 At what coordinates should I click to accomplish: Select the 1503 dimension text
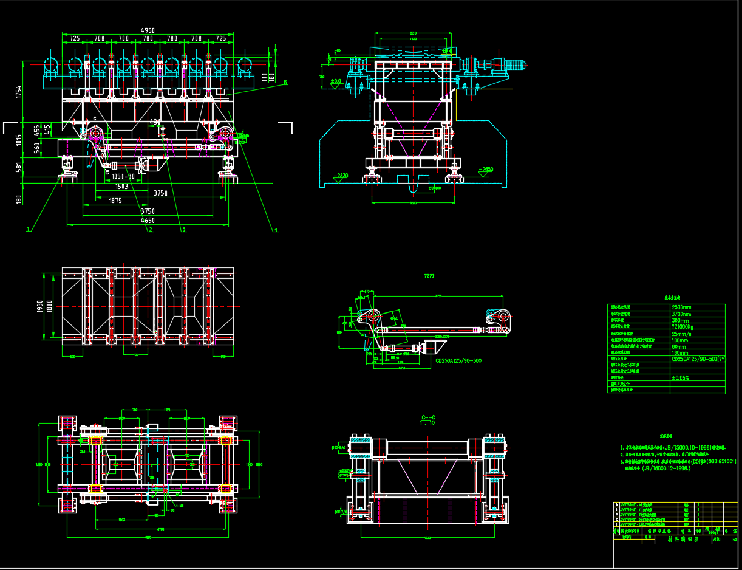click(x=121, y=187)
